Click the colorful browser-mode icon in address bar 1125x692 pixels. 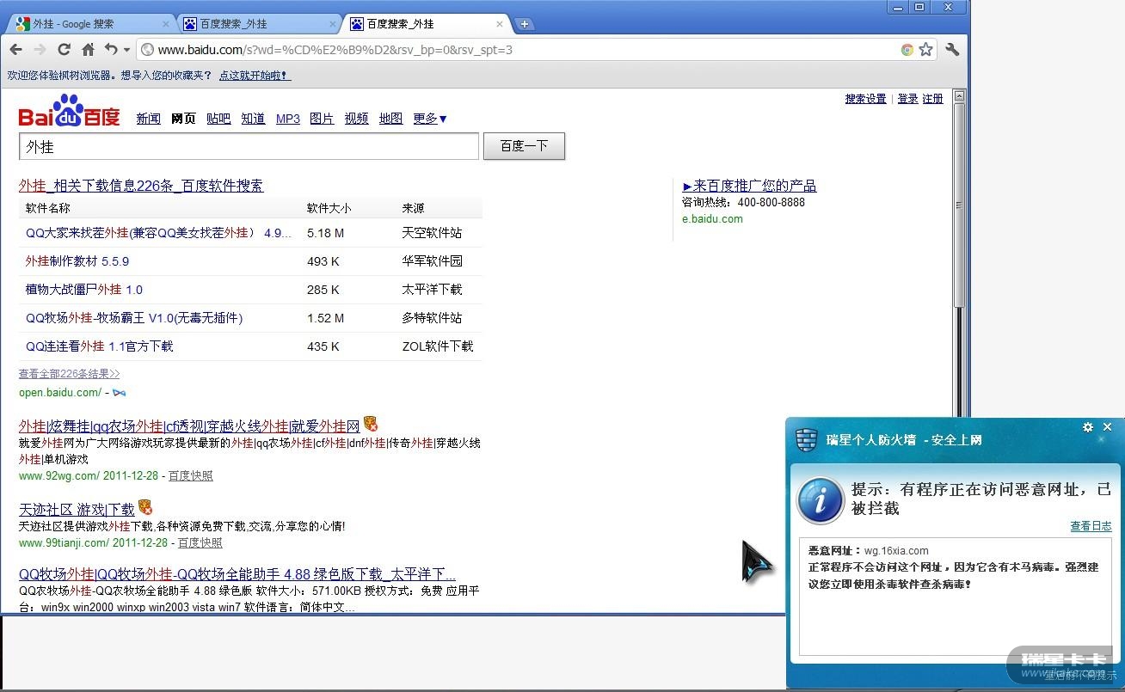pos(907,50)
